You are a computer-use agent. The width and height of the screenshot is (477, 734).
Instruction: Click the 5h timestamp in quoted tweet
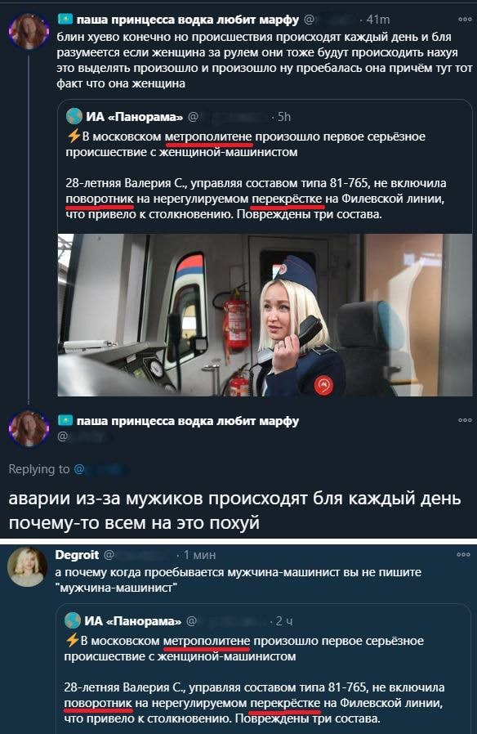284,117
